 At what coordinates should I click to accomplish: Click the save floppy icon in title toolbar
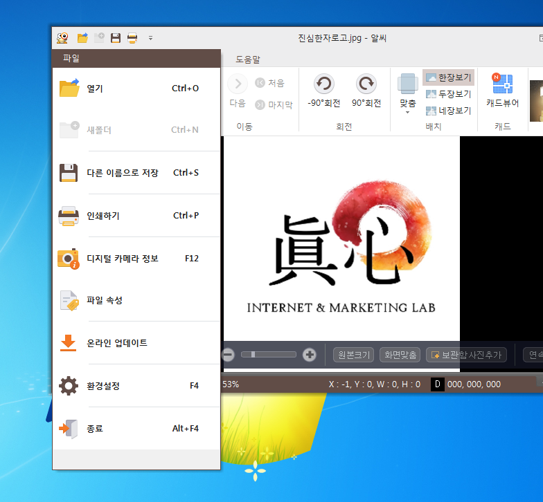coord(115,37)
